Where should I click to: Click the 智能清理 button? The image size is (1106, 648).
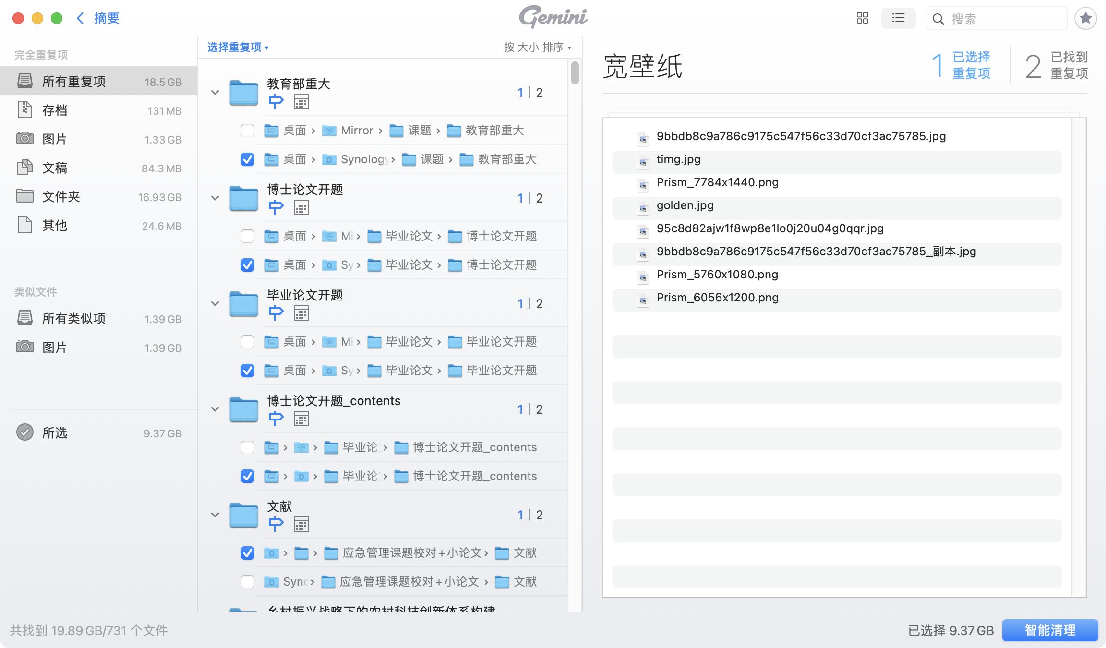(x=1050, y=630)
